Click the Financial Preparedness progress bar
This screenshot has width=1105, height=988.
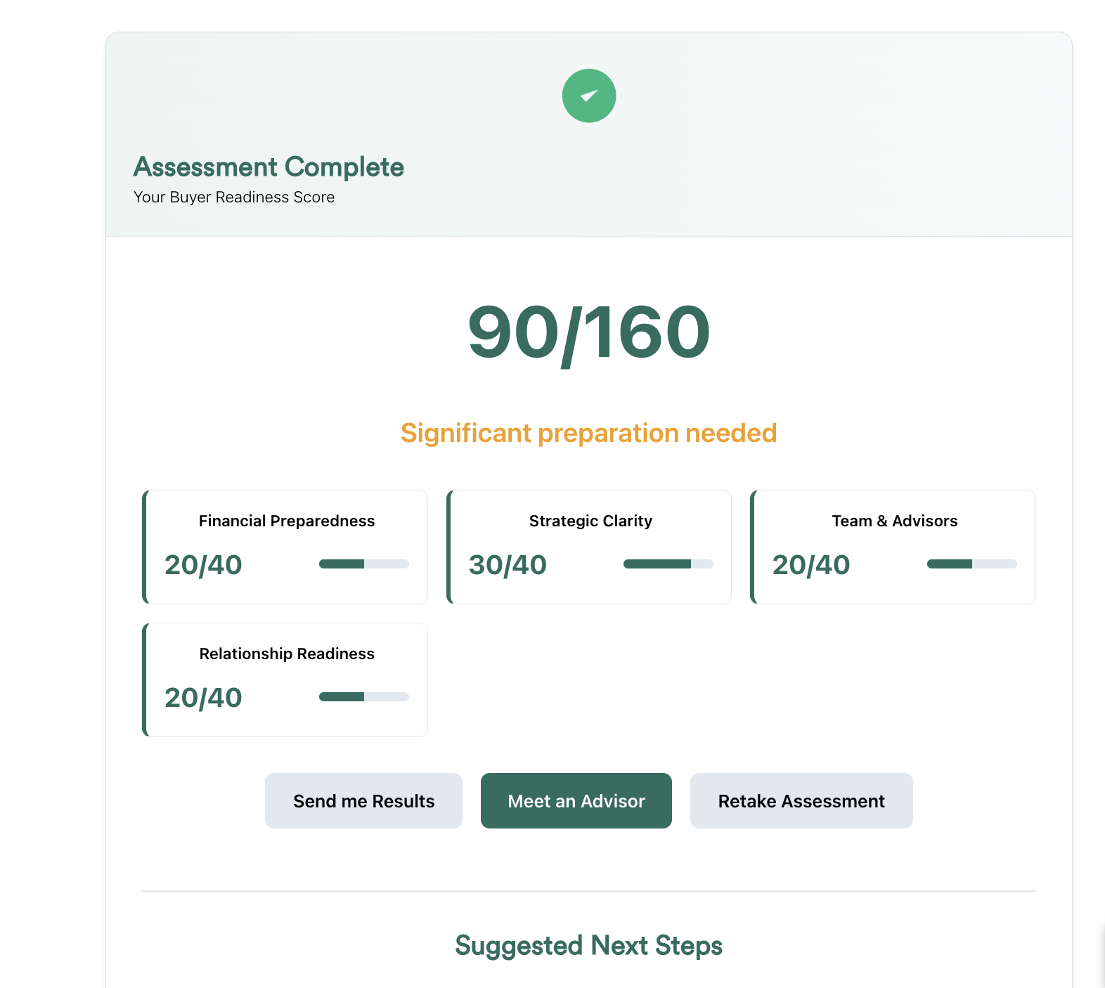point(364,564)
